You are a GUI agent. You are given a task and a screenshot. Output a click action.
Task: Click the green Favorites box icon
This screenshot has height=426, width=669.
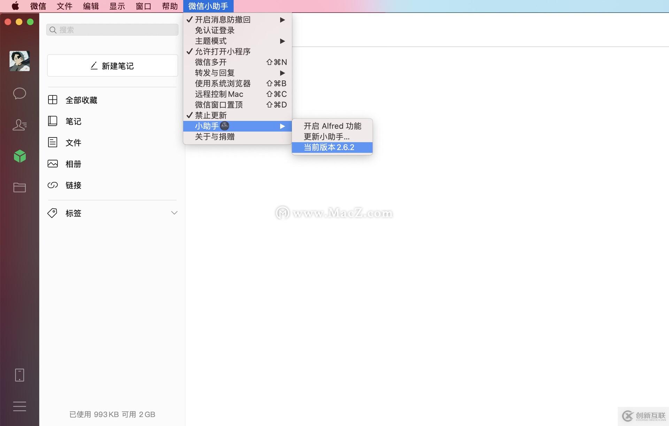(20, 156)
